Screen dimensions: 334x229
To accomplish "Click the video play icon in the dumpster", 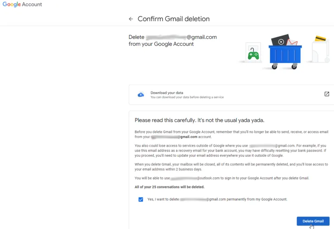I will click(280, 41).
